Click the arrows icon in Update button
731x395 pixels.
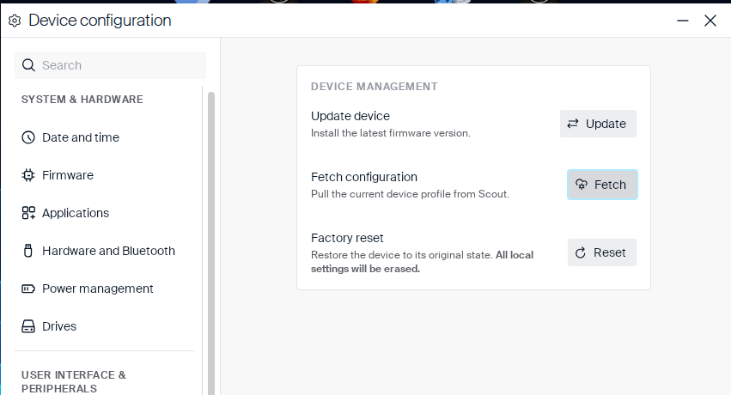572,124
